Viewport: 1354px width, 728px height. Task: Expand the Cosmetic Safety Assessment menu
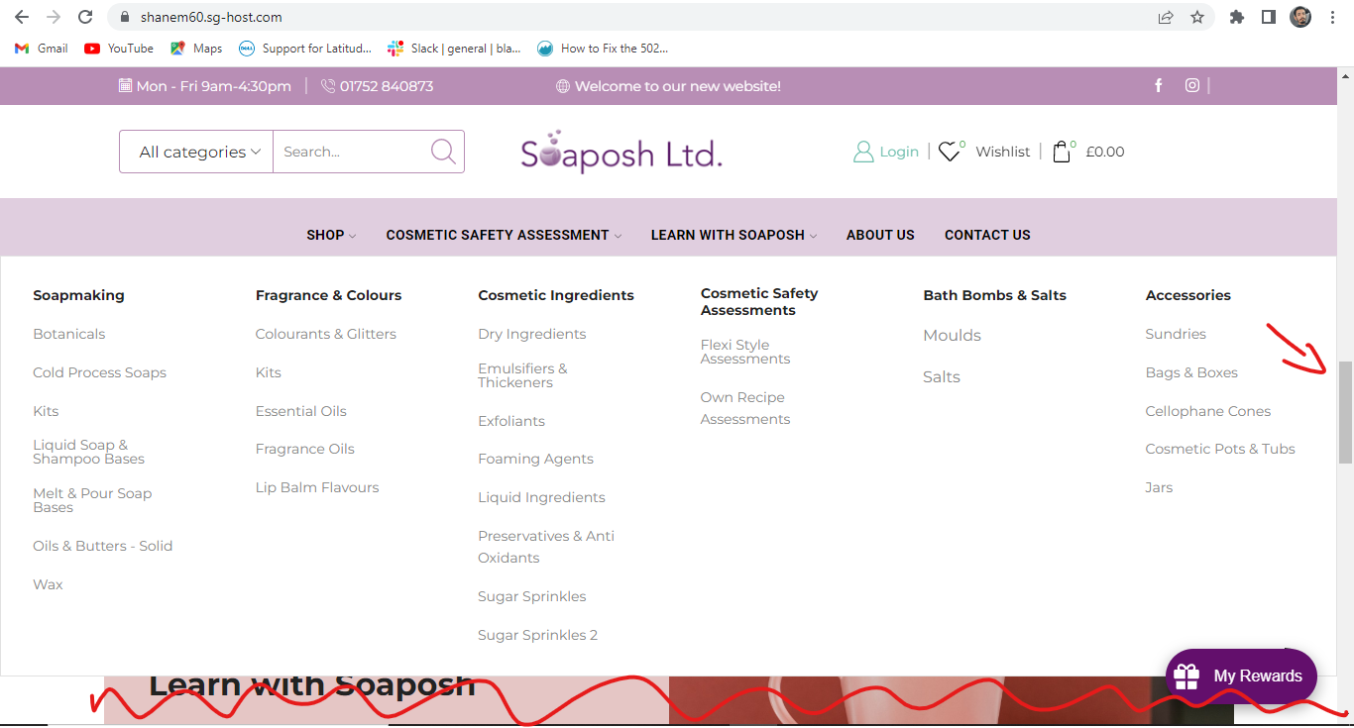(x=504, y=235)
